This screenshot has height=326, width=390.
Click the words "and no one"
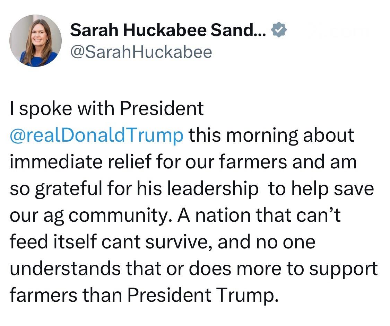pos(267,242)
